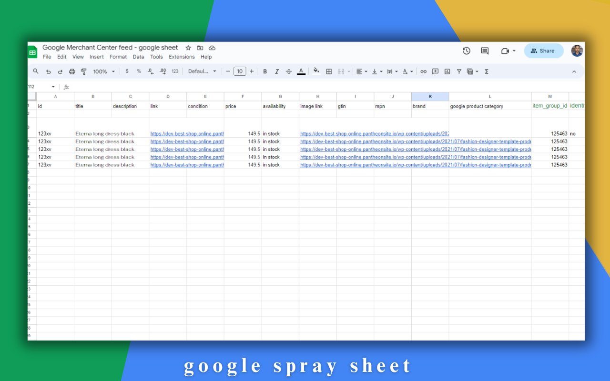Open the font family dropdown
The width and height of the screenshot is (610, 381).
click(x=202, y=71)
